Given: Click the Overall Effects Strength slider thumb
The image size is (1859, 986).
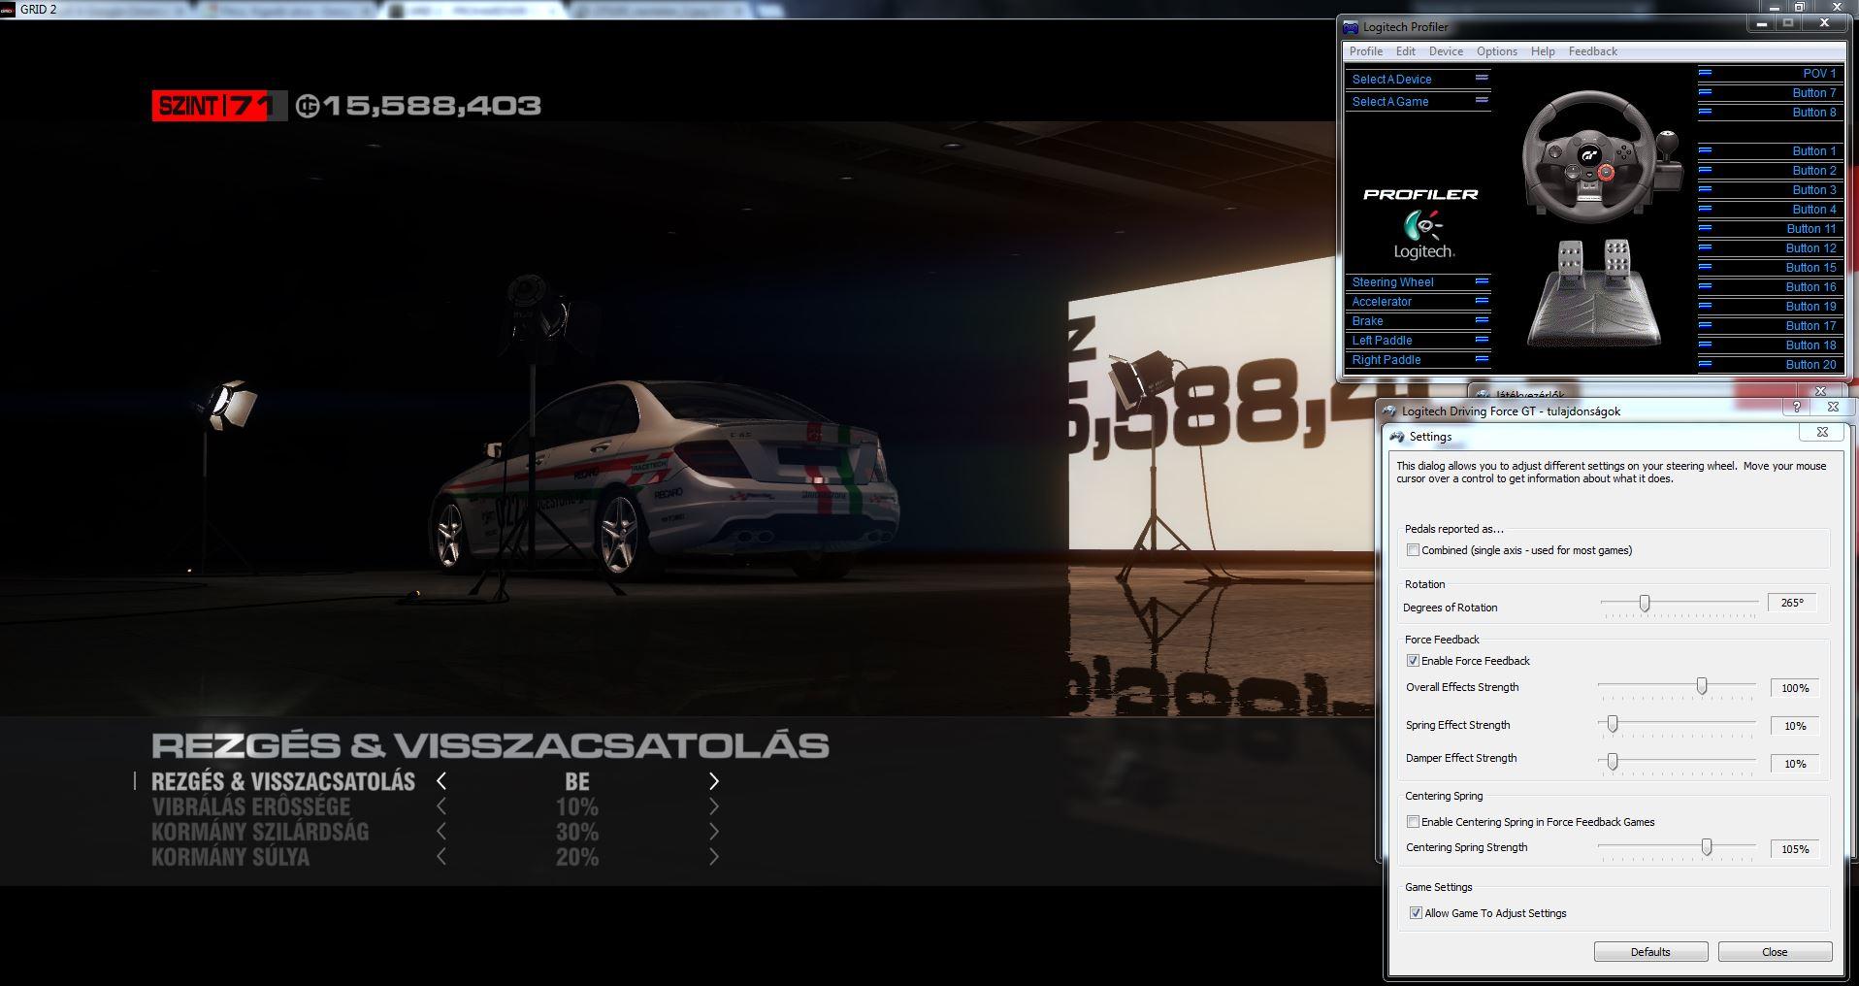Looking at the screenshot, I should pos(1702,686).
